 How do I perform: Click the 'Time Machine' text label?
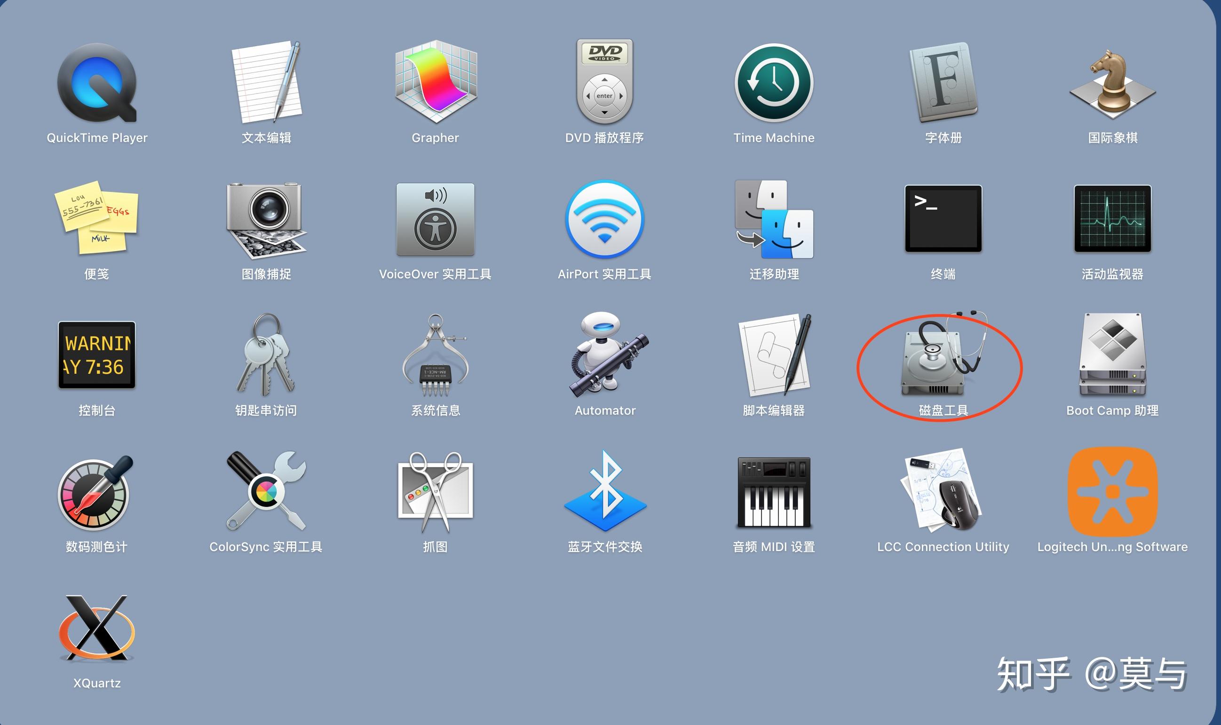(774, 138)
